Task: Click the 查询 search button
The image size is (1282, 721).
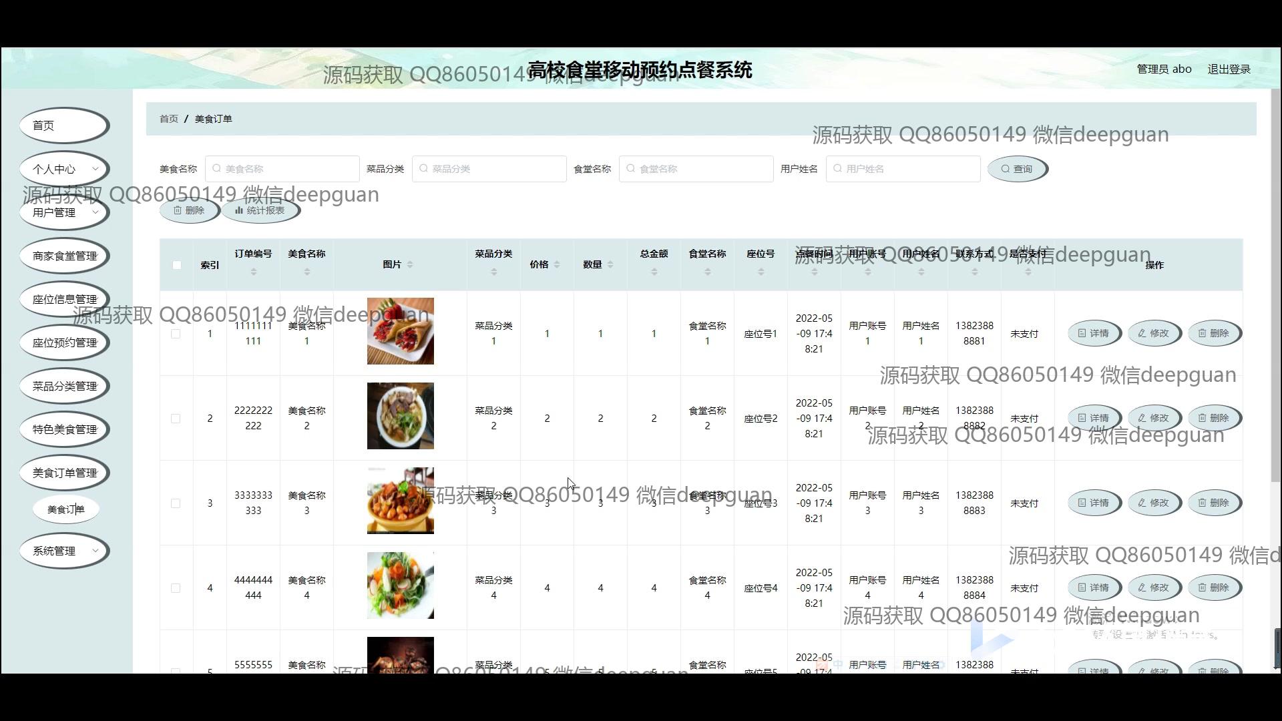Action: tap(1017, 169)
